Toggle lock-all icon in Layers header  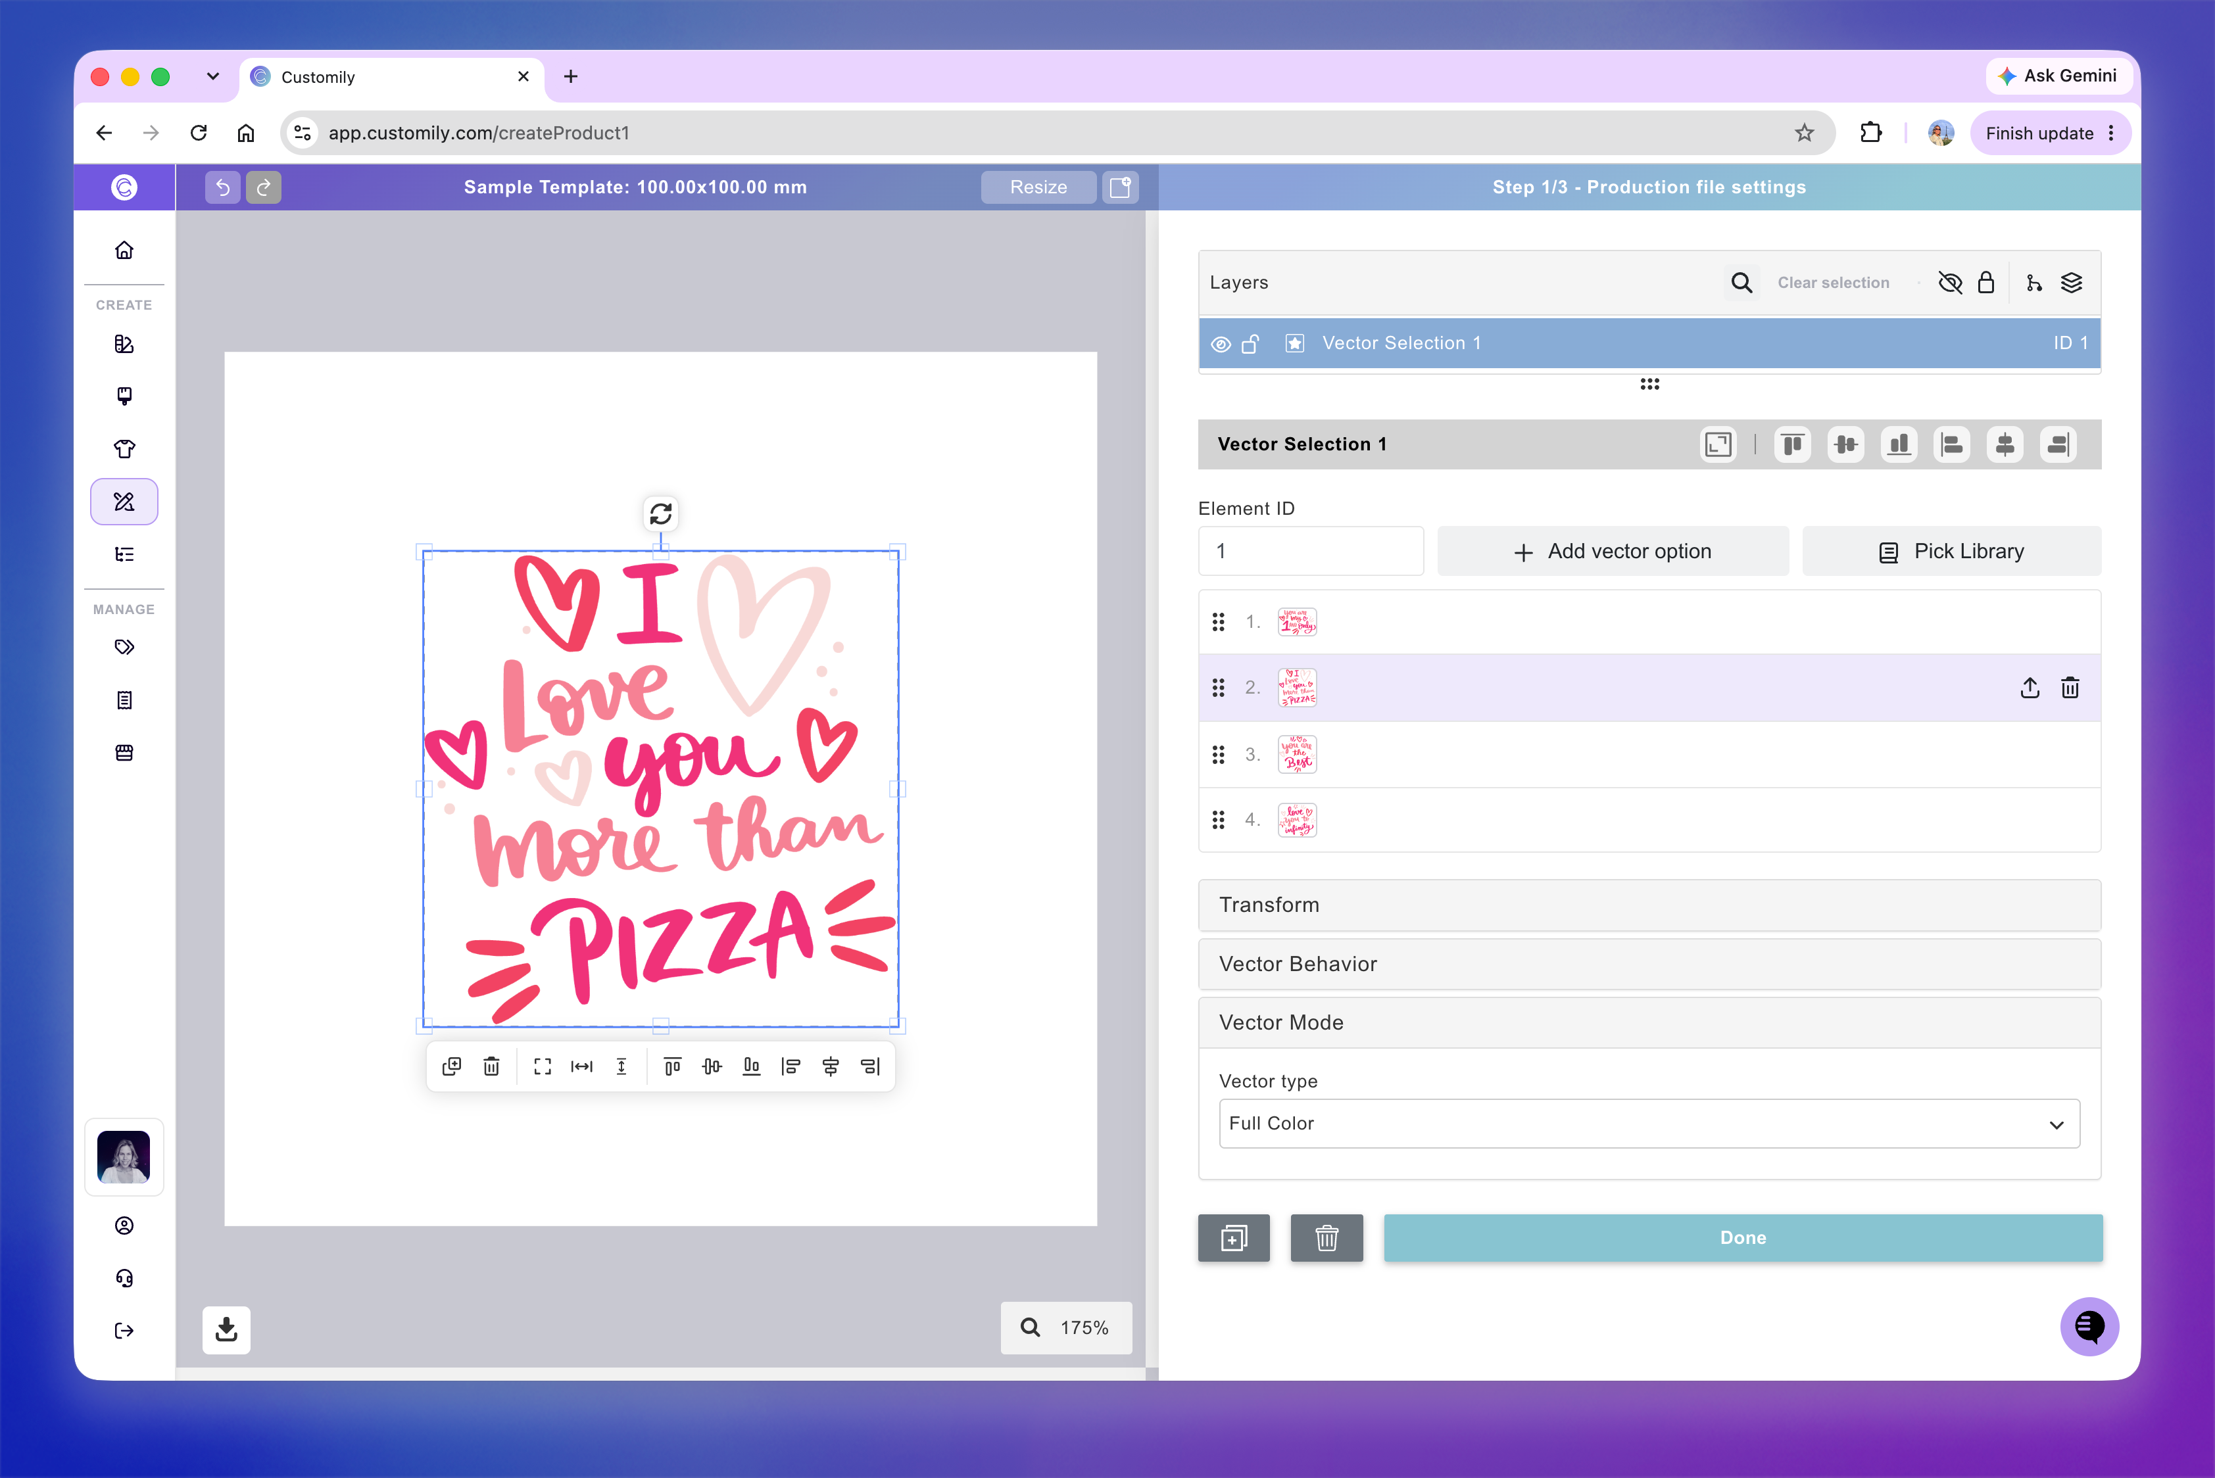(x=1986, y=283)
